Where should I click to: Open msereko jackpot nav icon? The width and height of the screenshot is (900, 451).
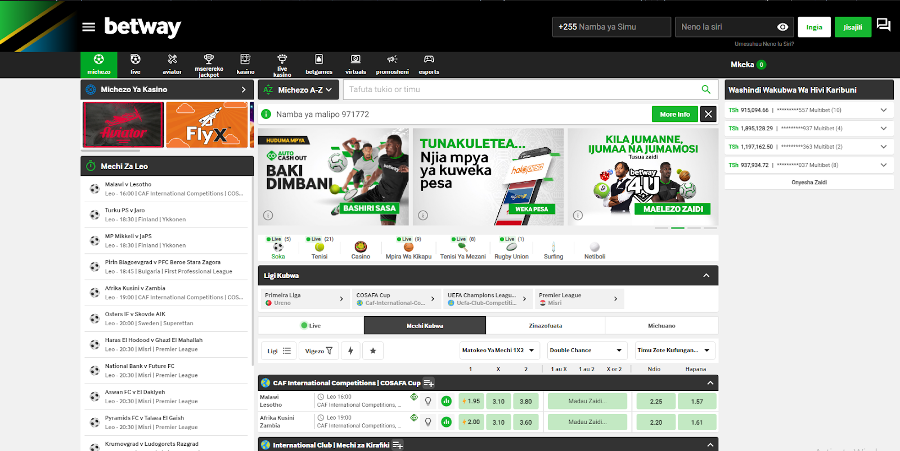(209, 64)
